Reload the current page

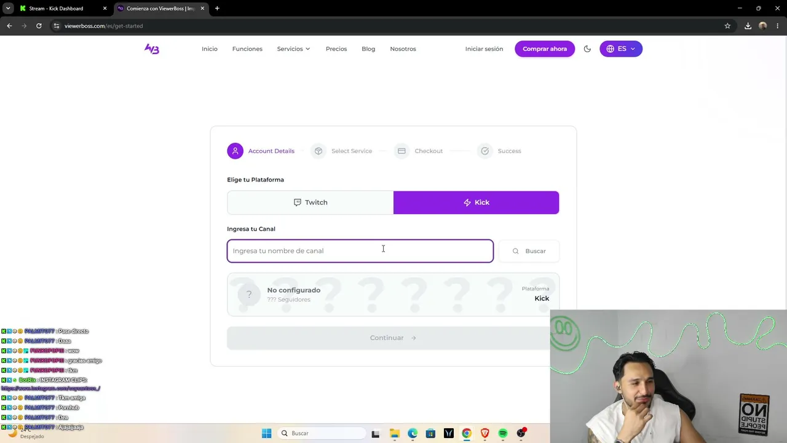coord(39,26)
